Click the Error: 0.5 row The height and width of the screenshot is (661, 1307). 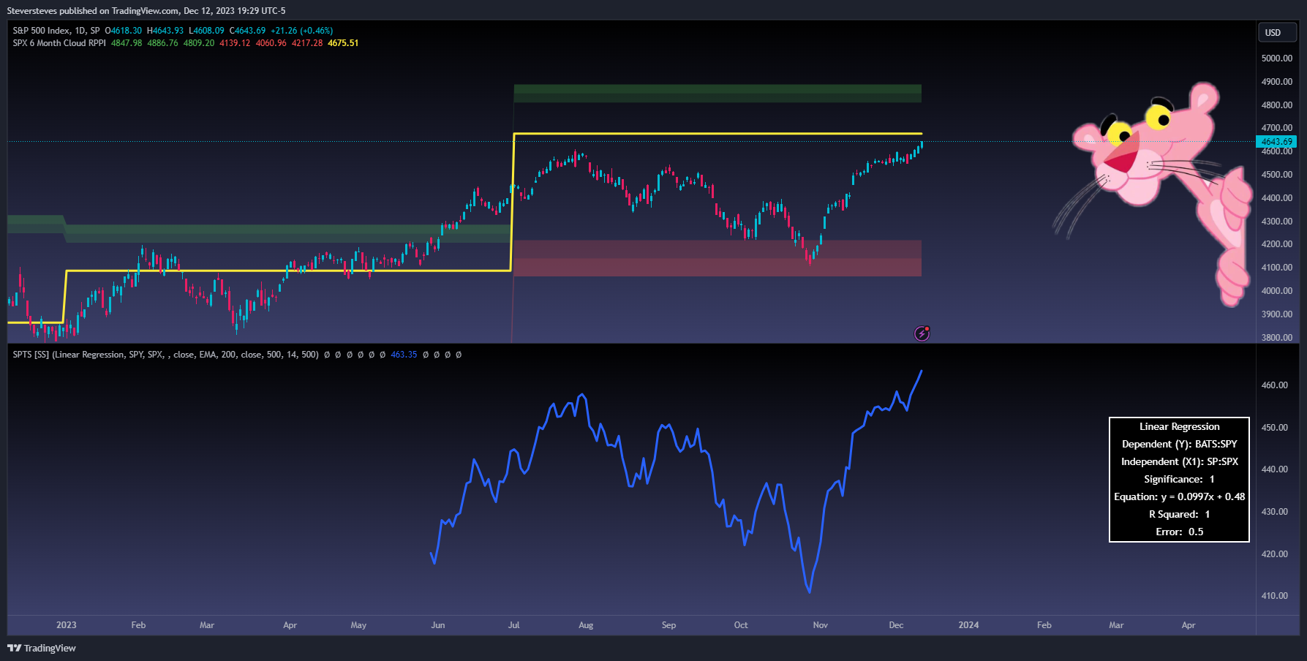point(1180,532)
